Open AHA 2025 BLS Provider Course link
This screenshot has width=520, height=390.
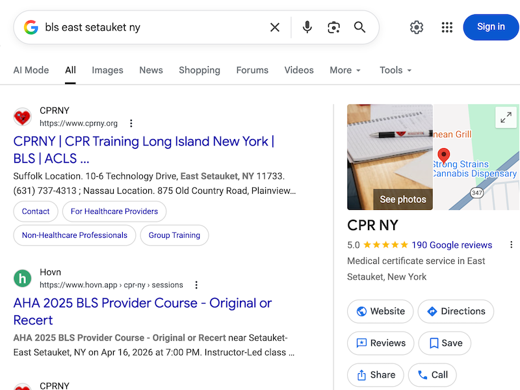[142, 311]
